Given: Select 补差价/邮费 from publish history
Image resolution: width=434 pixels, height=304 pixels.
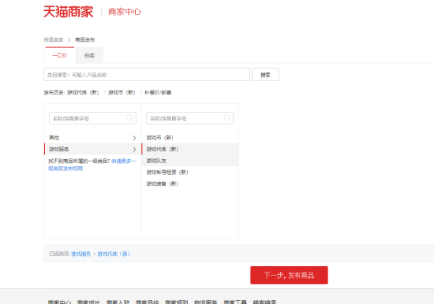Looking at the screenshot, I should [x=158, y=92].
